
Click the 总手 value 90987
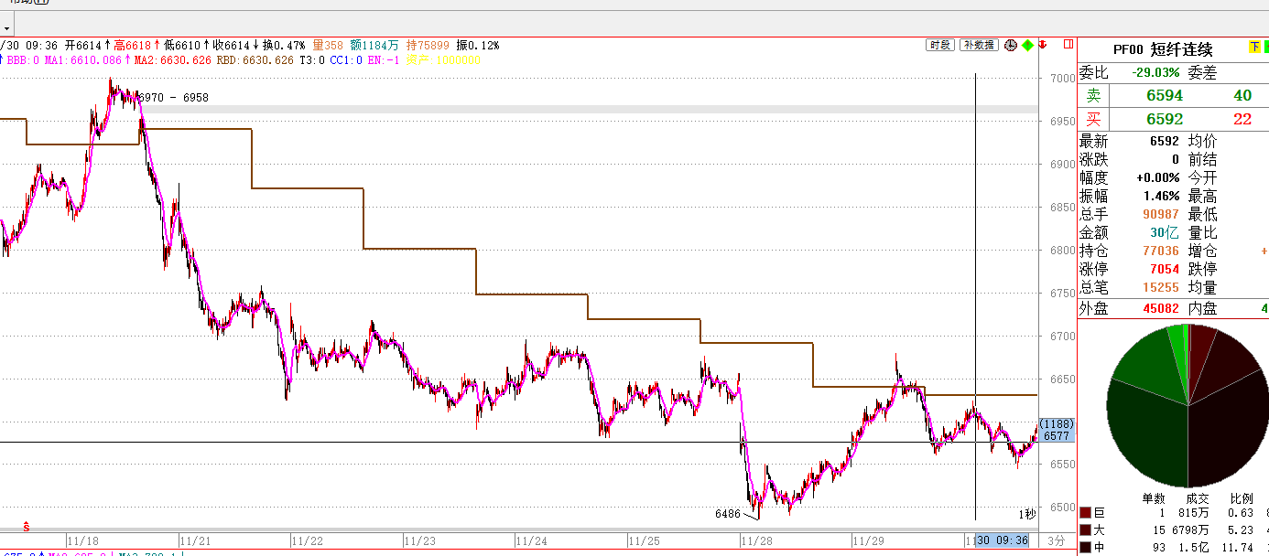[x=1161, y=214]
